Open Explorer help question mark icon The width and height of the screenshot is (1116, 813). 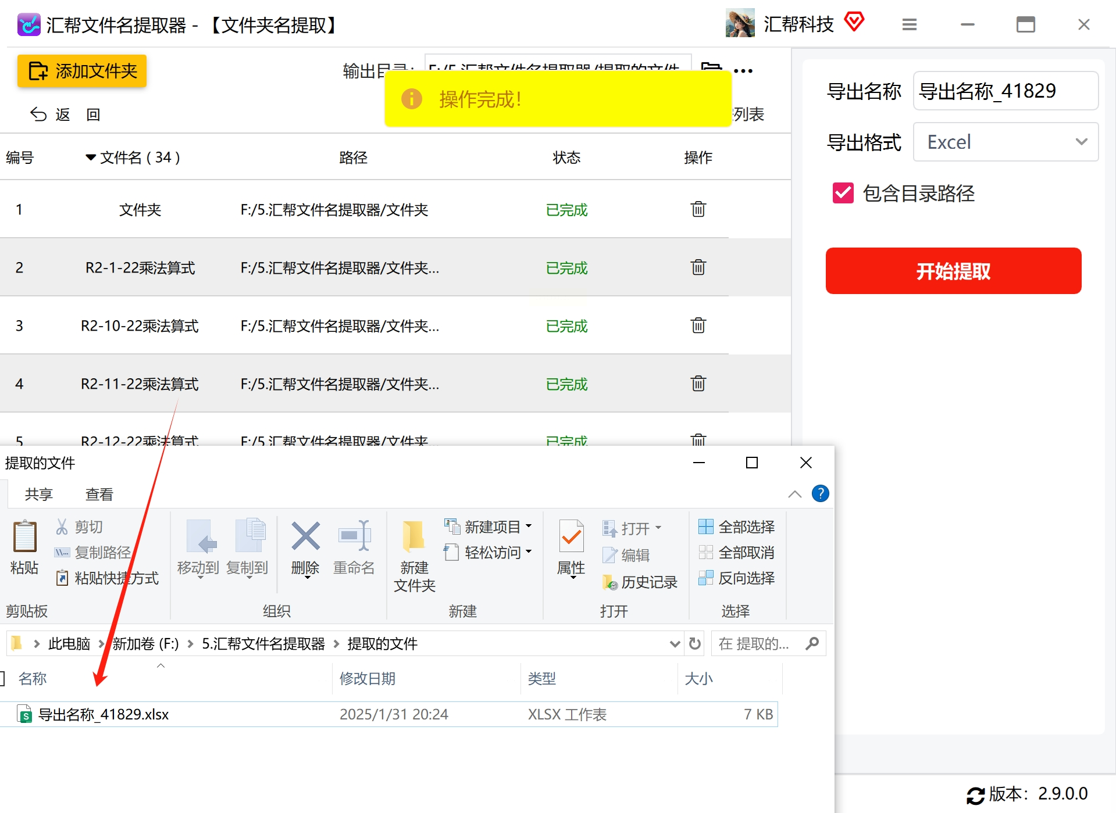click(821, 493)
